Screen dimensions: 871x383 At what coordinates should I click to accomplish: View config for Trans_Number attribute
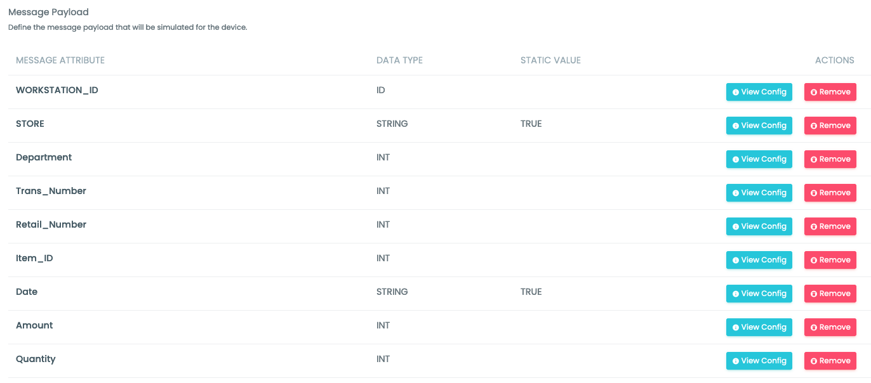[x=759, y=193]
